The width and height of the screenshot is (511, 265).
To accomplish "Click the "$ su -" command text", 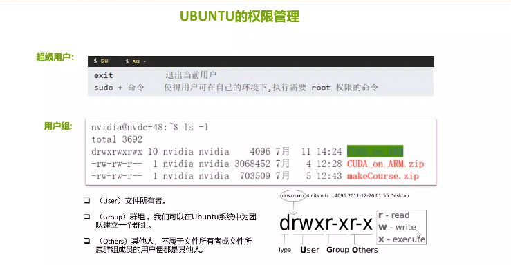I will 136,61.
